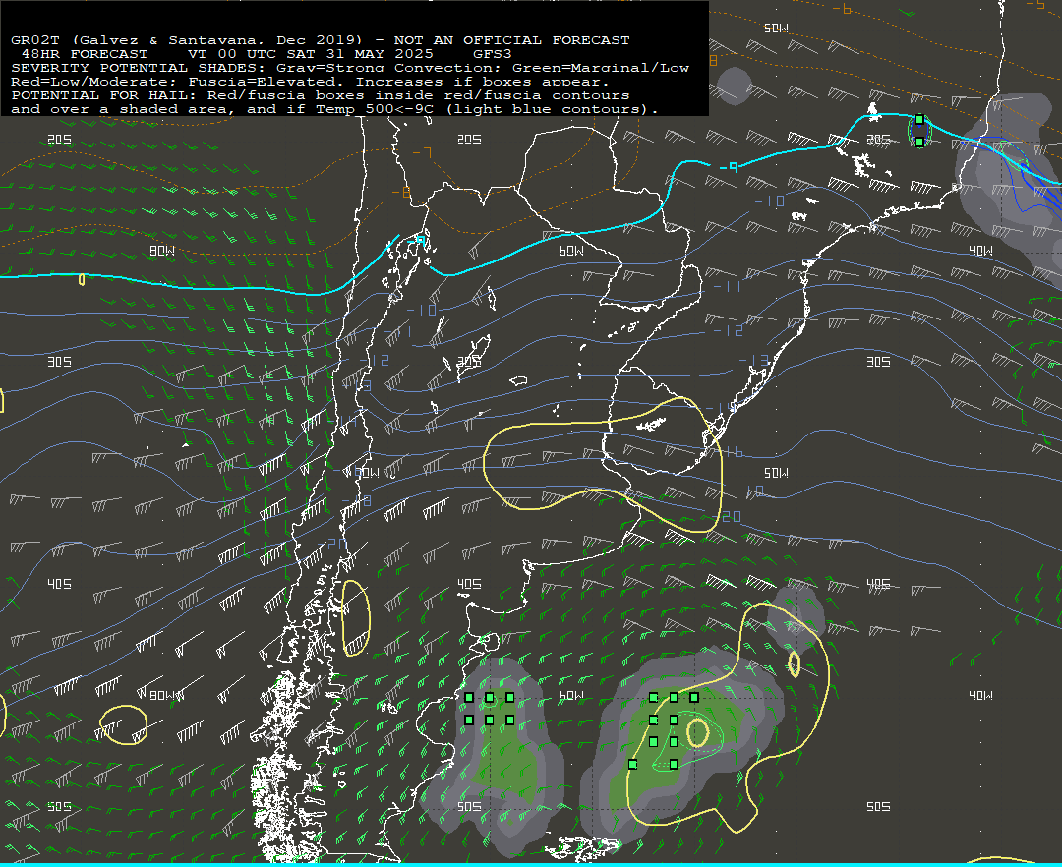This screenshot has height=867, width=1062.
Task: Click the 'GFS3' model label
Action: [493, 54]
